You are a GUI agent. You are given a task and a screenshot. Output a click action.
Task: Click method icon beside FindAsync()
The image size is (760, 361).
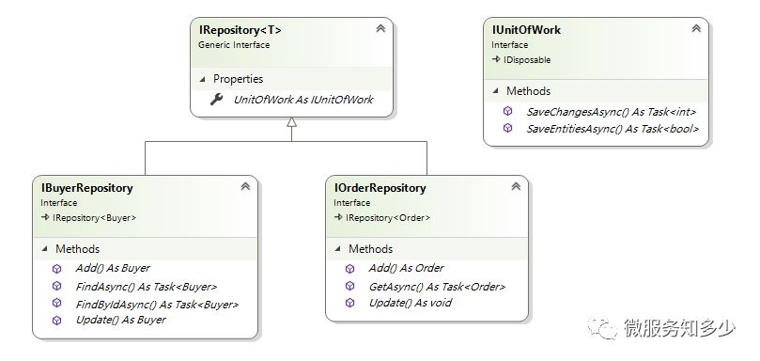click(56, 286)
